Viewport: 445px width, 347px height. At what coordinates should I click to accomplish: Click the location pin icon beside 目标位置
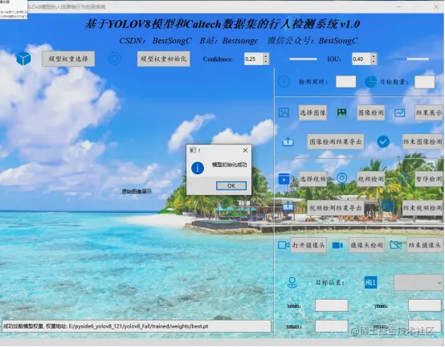coord(292,283)
